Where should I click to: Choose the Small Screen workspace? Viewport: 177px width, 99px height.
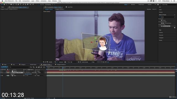[141, 5]
